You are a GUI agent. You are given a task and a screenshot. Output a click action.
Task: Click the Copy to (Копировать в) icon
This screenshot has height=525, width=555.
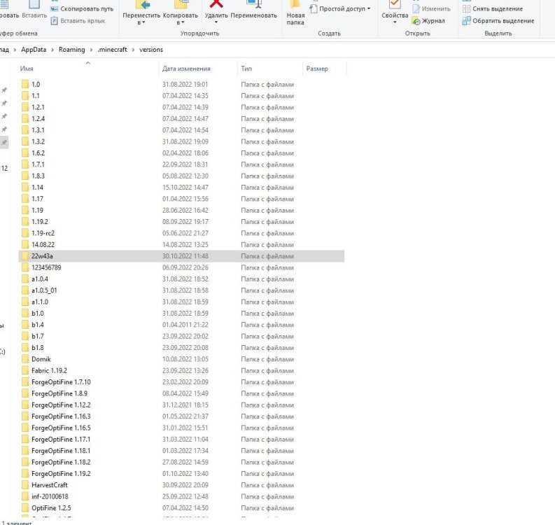click(x=181, y=5)
